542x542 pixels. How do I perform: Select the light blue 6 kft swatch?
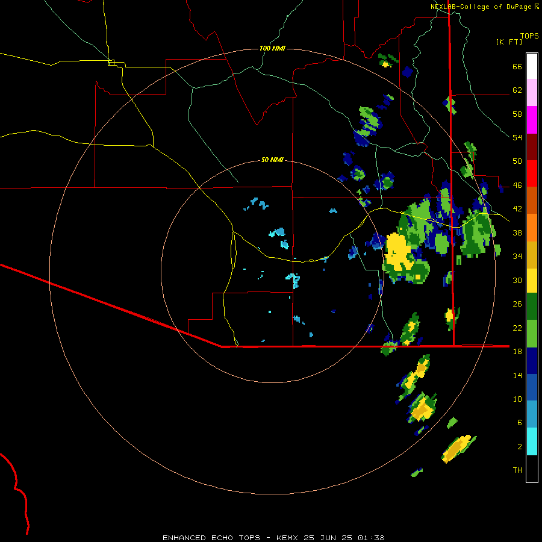(x=532, y=414)
